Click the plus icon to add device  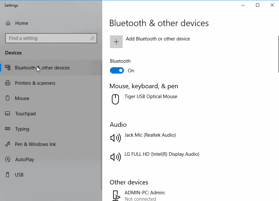pyautogui.click(x=116, y=42)
